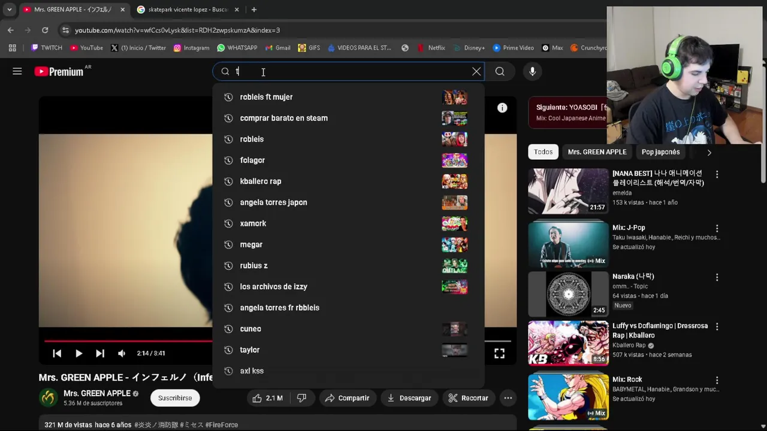Like the video with thumbs up
Screen dimensions: 767x431
267,398
